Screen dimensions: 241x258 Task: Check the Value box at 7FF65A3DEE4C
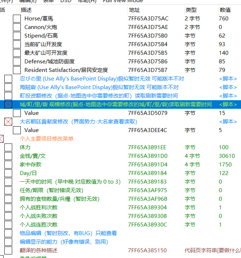[x=17, y=130]
